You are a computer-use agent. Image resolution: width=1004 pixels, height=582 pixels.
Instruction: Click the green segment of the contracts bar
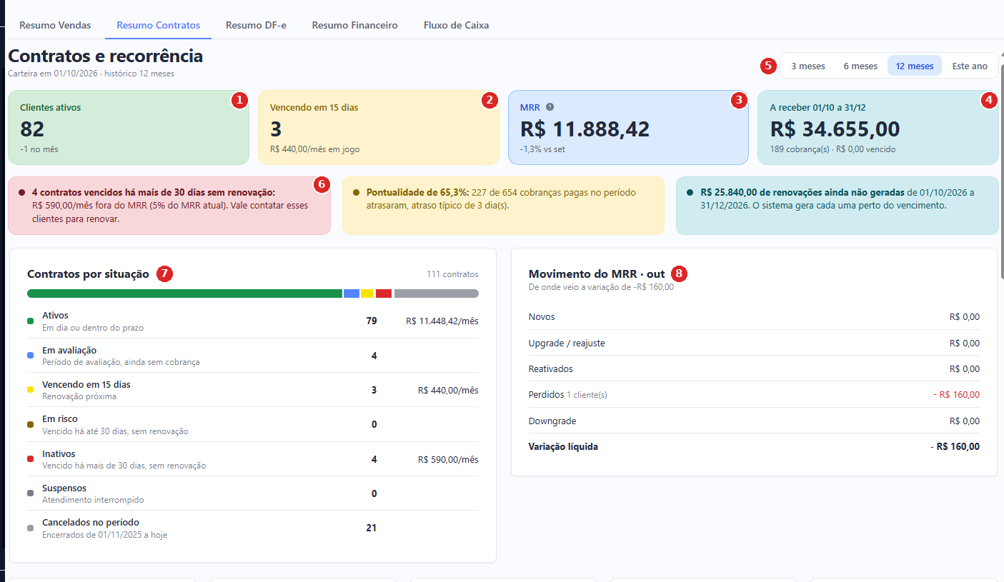(184, 293)
